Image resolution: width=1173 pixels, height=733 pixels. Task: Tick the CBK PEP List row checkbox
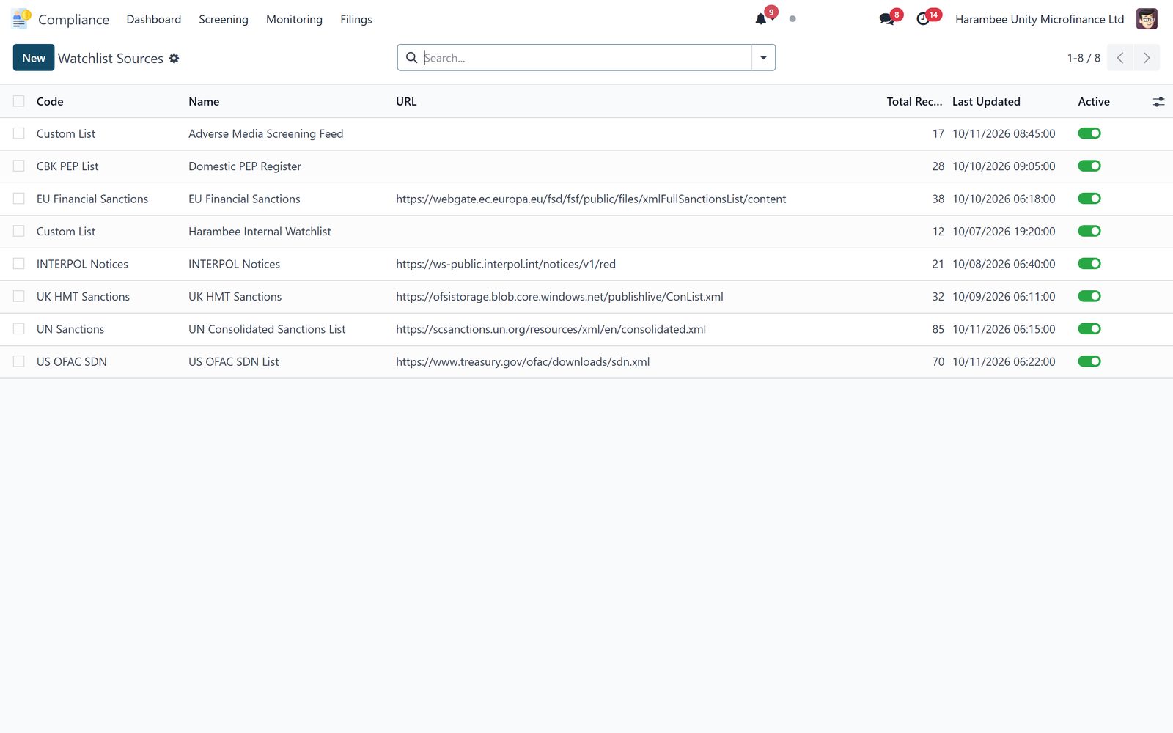(x=19, y=166)
